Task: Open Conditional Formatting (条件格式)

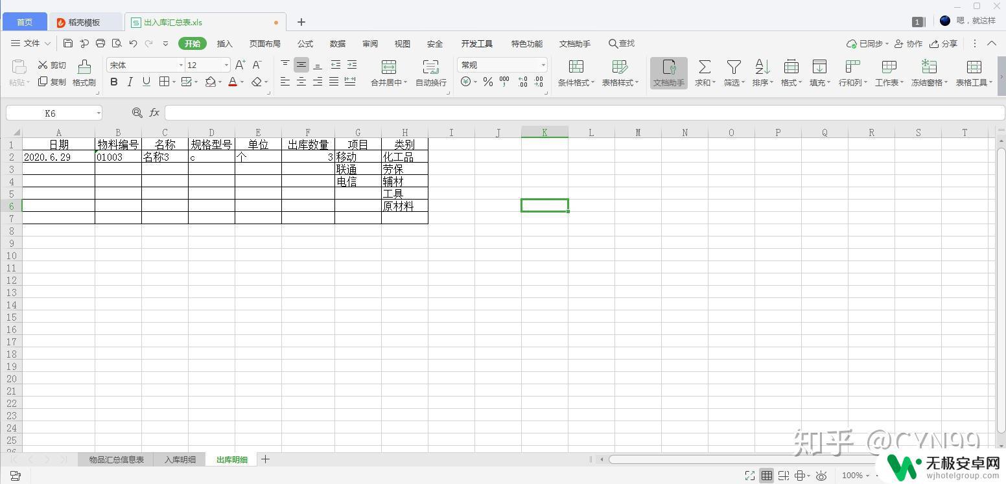Action: (x=576, y=73)
